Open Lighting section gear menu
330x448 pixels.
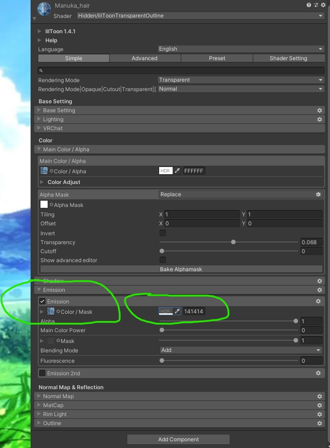320,119
